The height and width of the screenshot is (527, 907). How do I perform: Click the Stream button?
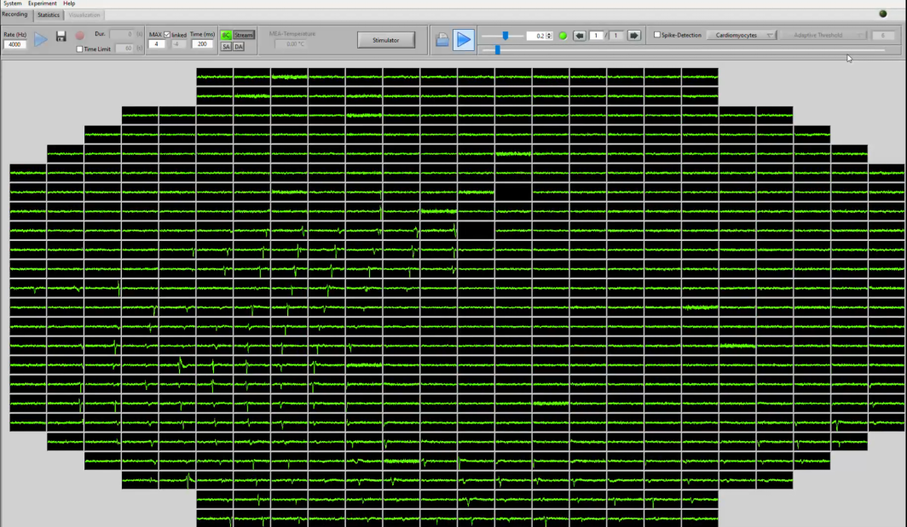point(244,35)
